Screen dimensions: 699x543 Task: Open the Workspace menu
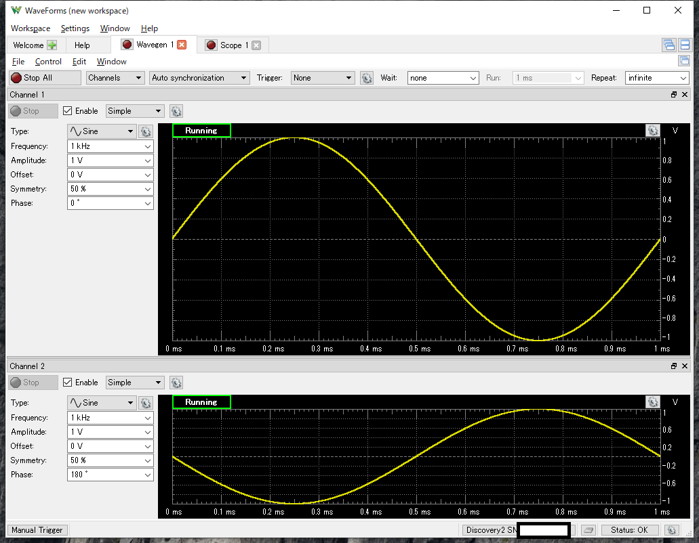[31, 28]
